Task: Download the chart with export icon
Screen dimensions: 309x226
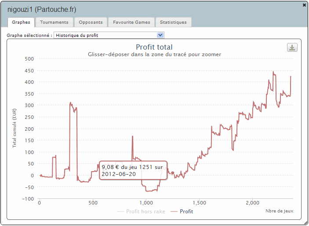Action: point(292,47)
